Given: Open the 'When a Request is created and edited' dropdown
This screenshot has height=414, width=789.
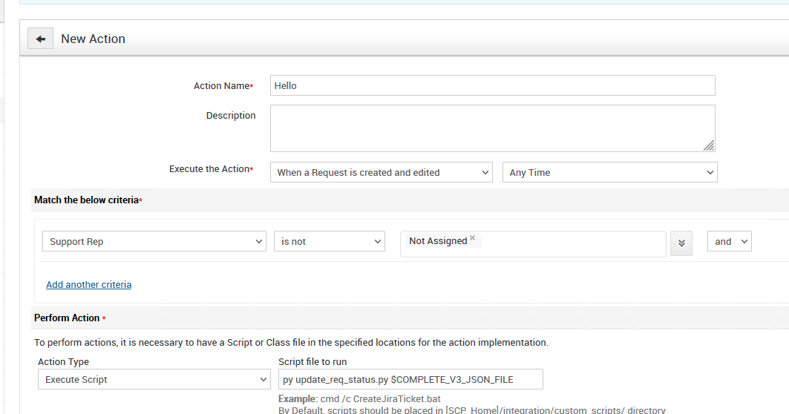Looking at the screenshot, I should [x=381, y=172].
